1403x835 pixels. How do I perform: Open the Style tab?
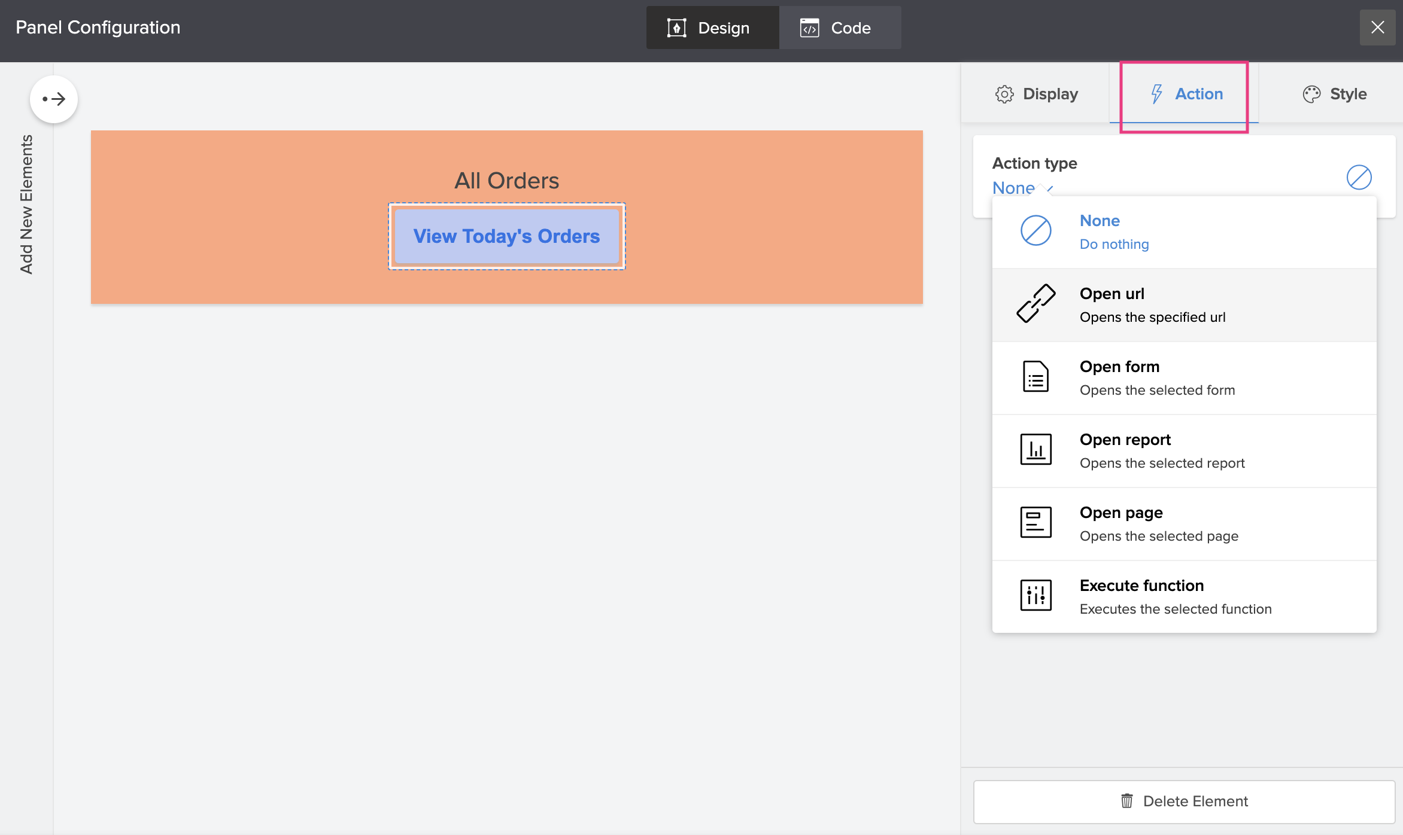coord(1335,94)
